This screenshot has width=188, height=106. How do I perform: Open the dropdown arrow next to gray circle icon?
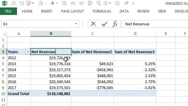coord(110,3)
